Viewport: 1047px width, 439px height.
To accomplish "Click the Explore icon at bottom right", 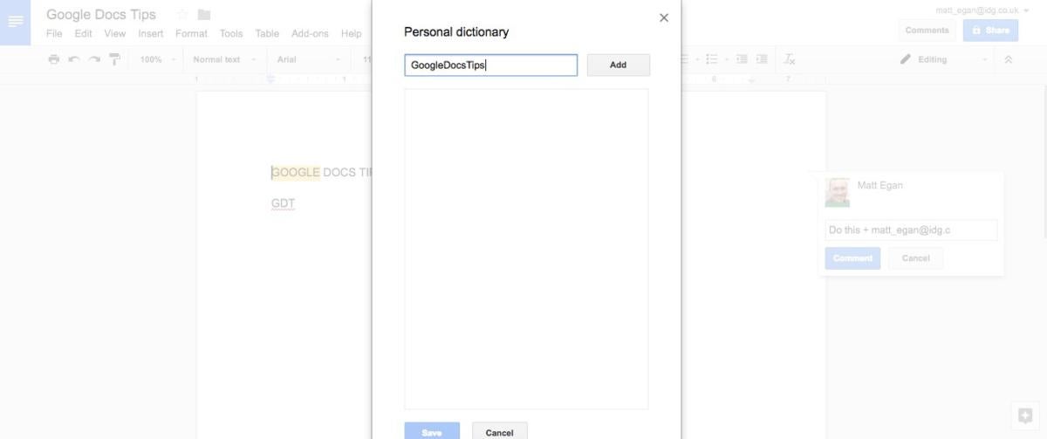I will (x=1025, y=415).
